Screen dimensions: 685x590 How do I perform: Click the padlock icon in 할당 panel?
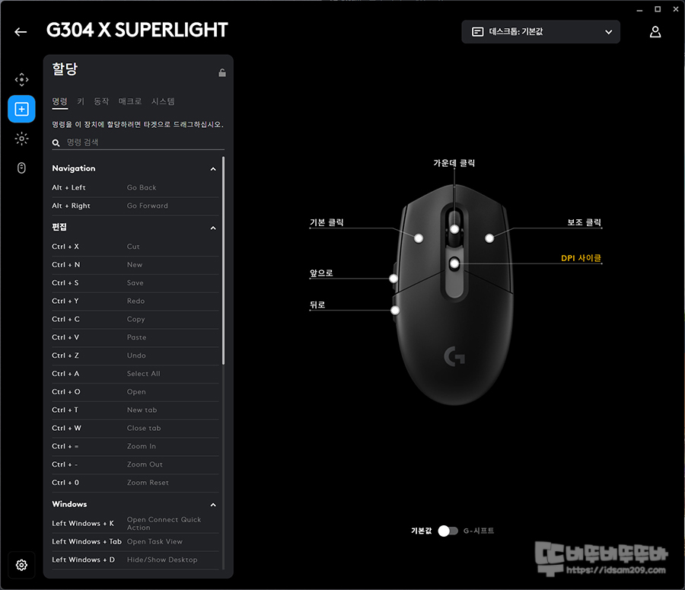[222, 72]
